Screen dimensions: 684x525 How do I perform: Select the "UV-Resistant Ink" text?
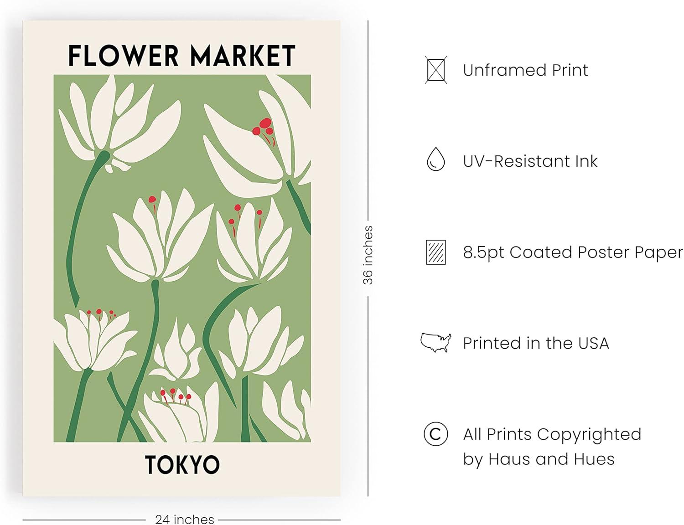530,161
